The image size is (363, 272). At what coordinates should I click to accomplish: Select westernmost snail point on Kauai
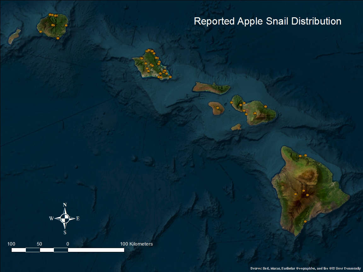(40, 31)
